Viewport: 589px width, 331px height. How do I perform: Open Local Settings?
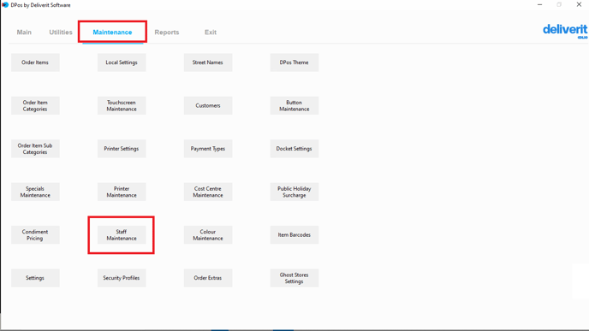122,62
